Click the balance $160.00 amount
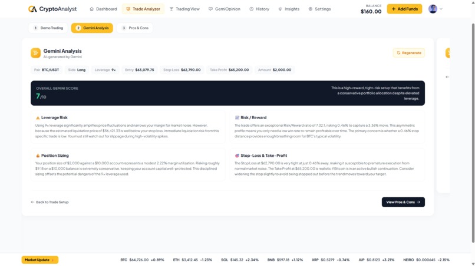 tap(371, 12)
